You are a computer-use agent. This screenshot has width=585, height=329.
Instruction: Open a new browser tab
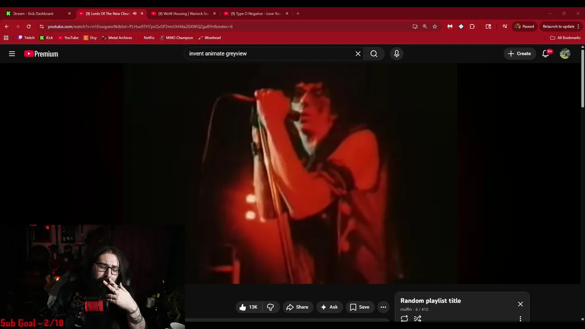pos(298,14)
